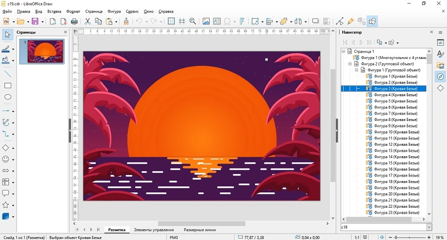Select the 3D objects tool
447x240 pixels.
5,216
